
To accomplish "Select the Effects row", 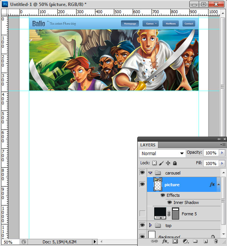I will pos(173,195).
